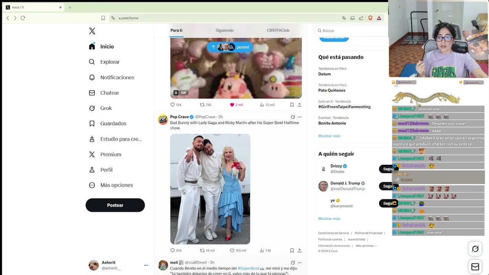Click Pop Crave account name
The image size is (489, 275).
coord(180,117)
